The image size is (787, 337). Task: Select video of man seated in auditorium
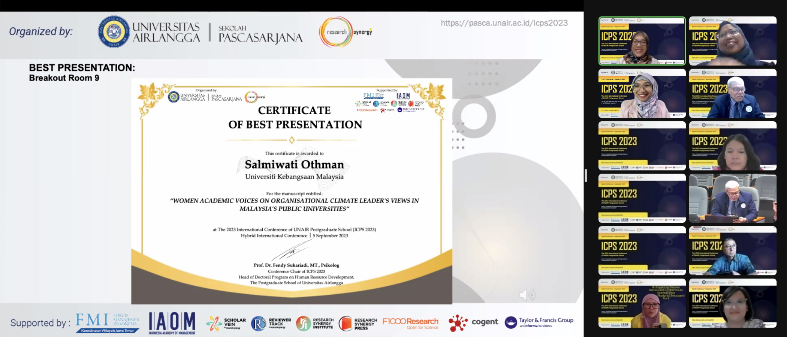tap(733, 198)
